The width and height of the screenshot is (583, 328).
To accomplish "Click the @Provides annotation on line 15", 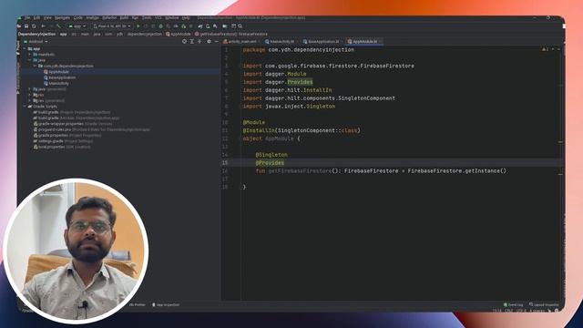I will click(x=270, y=163).
